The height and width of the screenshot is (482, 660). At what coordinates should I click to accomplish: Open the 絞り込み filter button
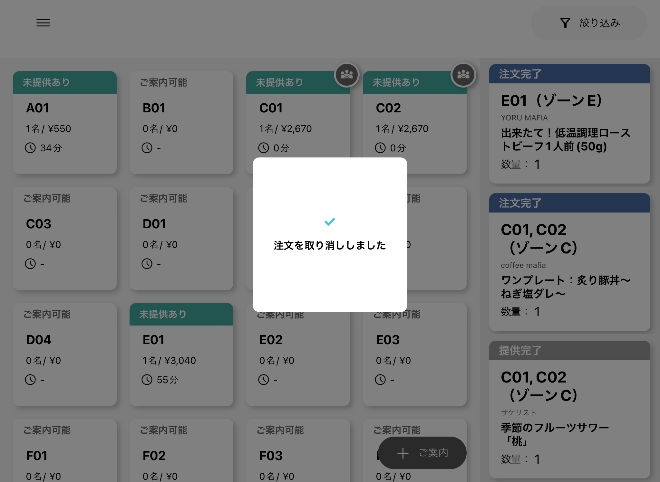(589, 23)
